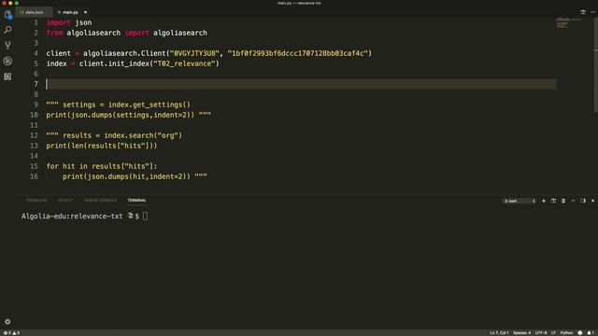Switch to the Output panel tab

point(65,201)
